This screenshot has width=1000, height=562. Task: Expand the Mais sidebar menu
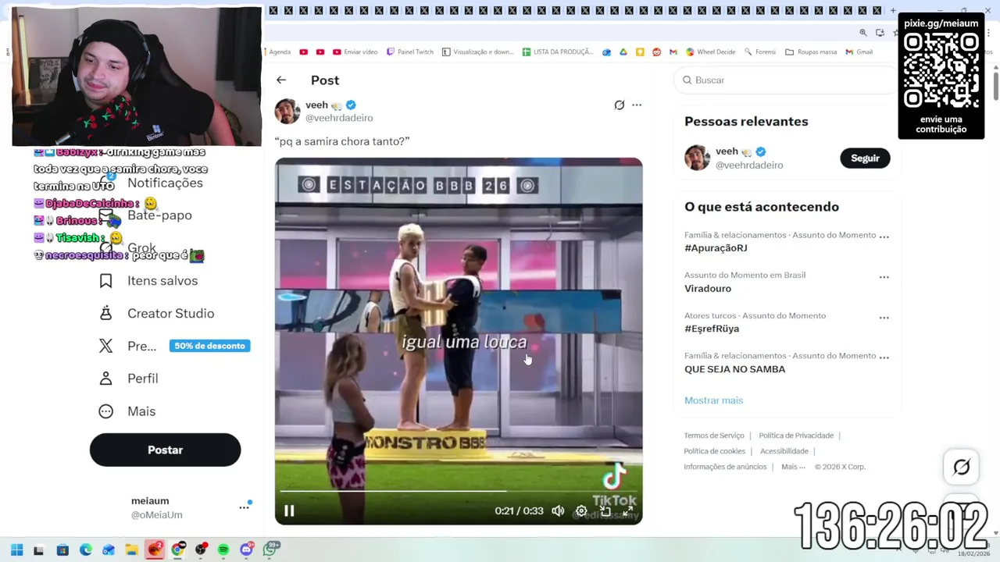127,411
